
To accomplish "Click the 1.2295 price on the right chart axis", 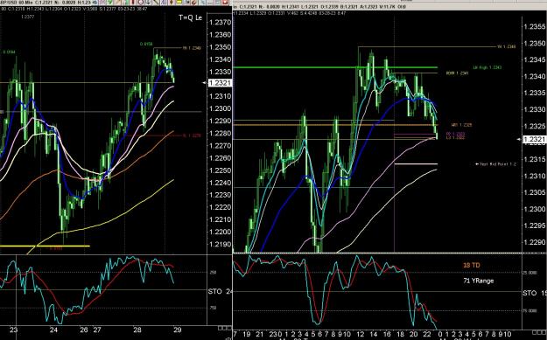I will pos(535,226).
